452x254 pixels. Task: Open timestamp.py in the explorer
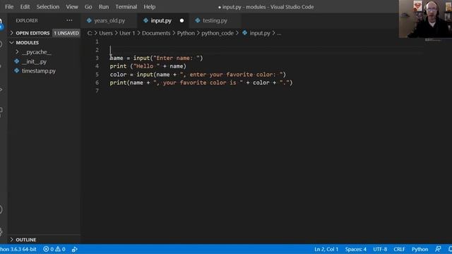coord(39,71)
